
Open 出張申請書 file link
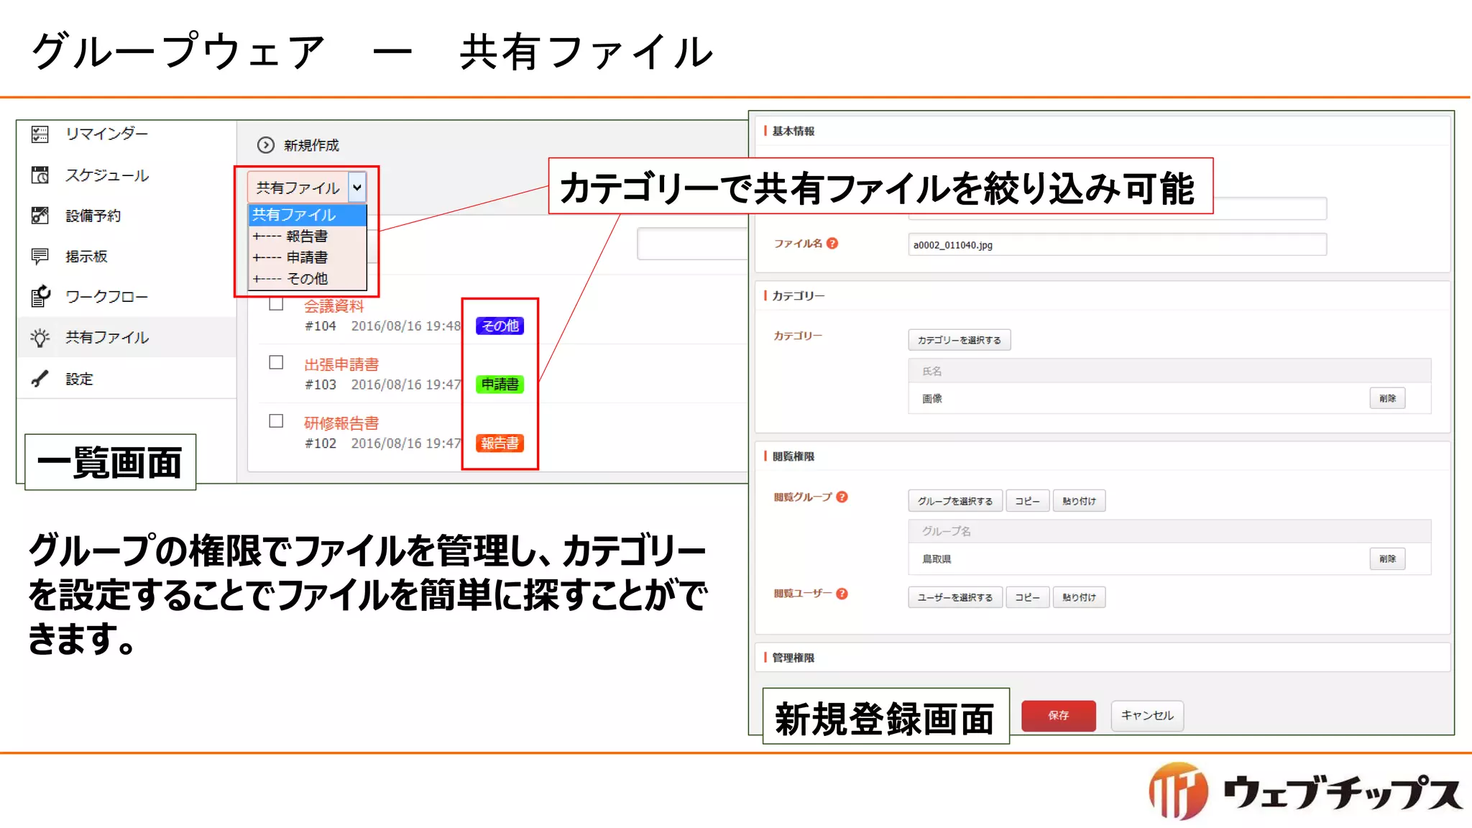tap(341, 364)
